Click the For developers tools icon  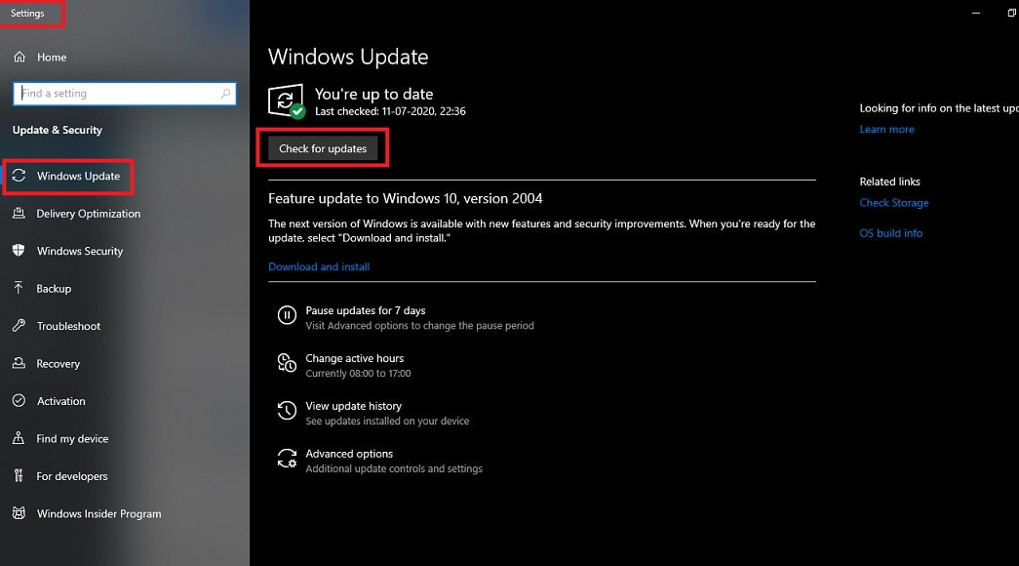19,475
